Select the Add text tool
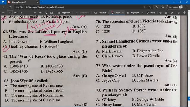Viewport: 190px width, 107px height. (x=100, y=12)
